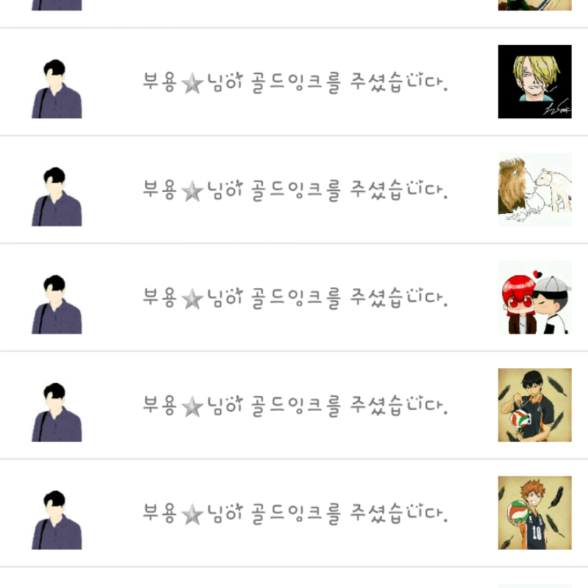Tap the profile avatar beside the kissing couple notification

point(57,304)
